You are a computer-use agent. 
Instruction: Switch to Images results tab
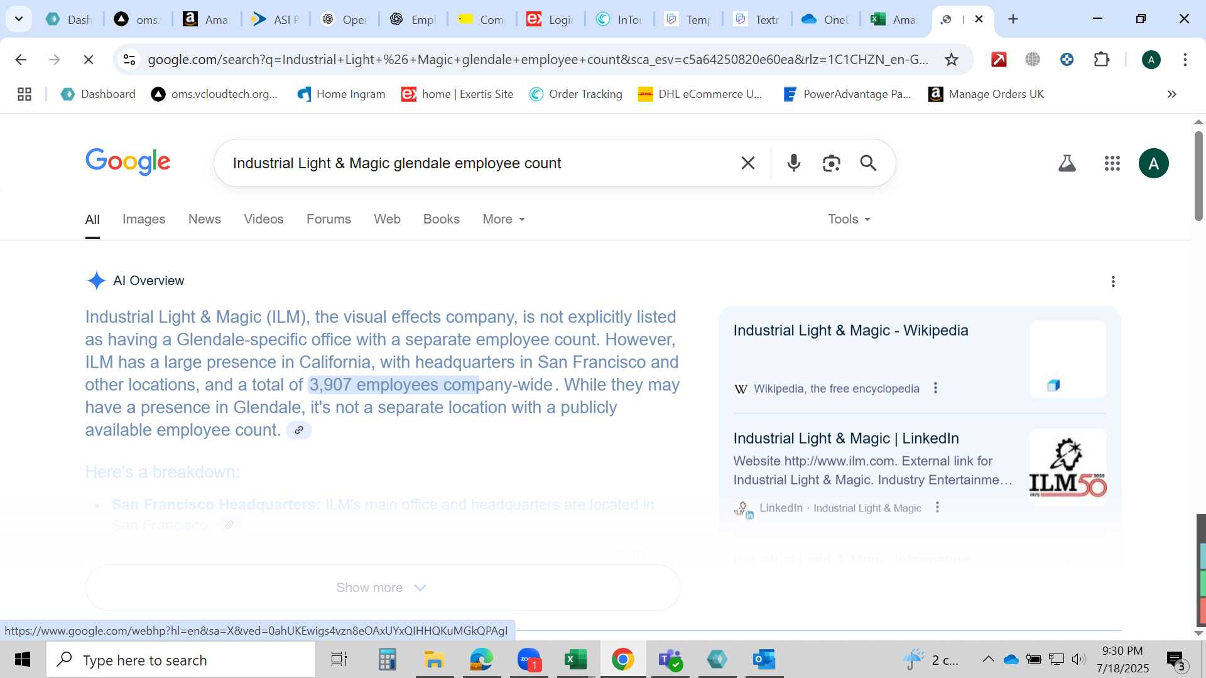[144, 219]
